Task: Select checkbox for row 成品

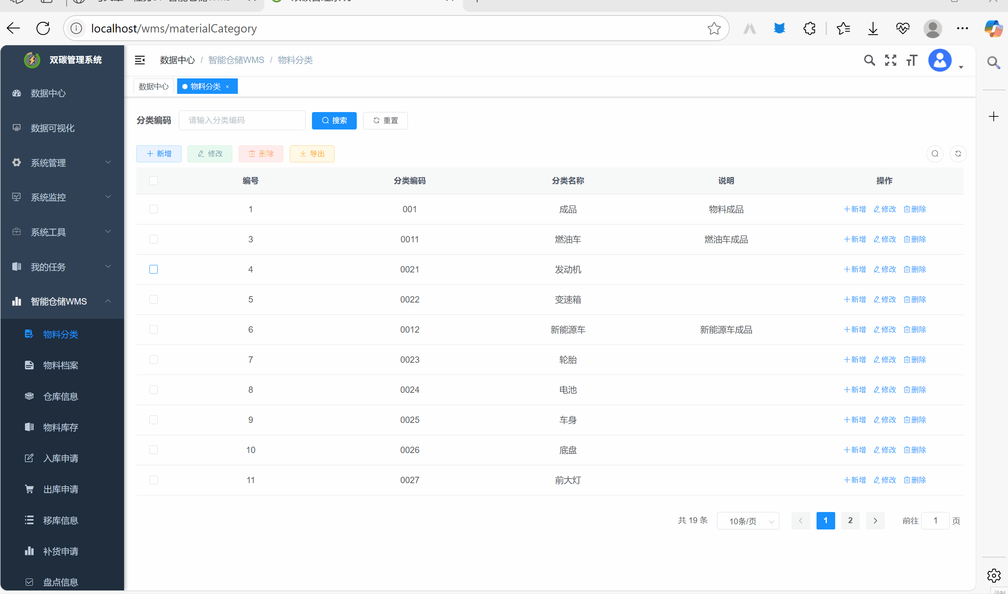Action: click(153, 209)
